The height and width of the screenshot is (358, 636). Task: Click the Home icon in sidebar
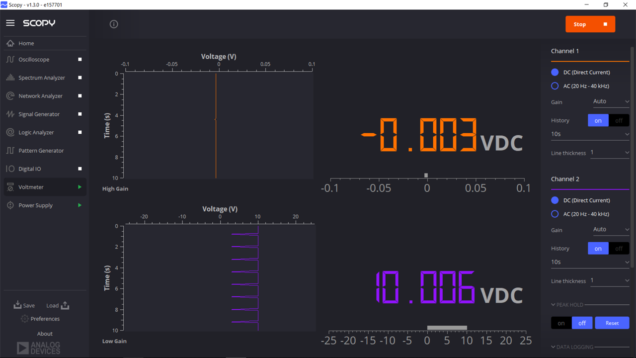(x=10, y=43)
